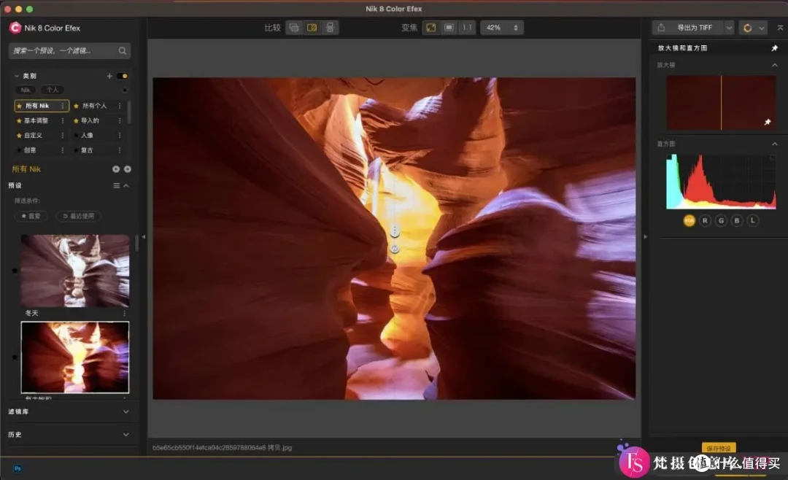Click the Photoshop icon in the bottom bar
Screen dimensions: 788x480
(18, 468)
